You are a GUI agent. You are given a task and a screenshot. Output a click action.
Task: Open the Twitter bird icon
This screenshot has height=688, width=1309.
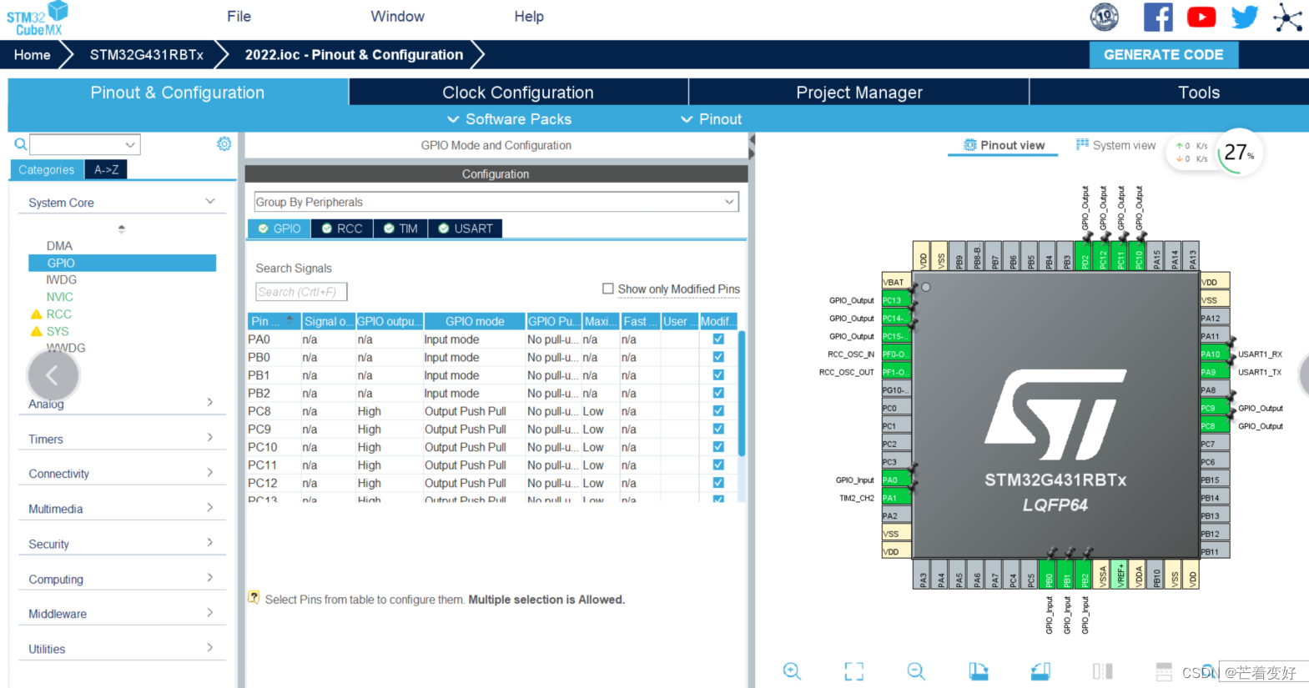(1245, 17)
